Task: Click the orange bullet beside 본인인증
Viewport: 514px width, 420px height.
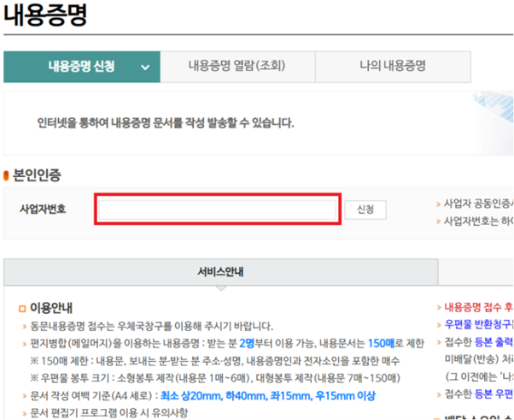Action: (x=6, y=175)
